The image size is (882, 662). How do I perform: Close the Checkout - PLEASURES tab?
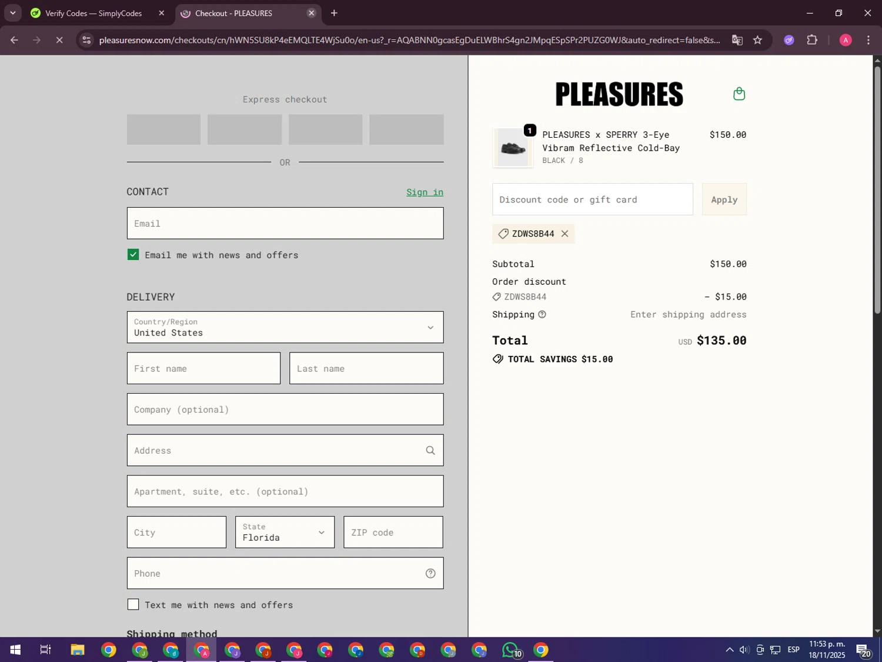(x=311, y=13)
